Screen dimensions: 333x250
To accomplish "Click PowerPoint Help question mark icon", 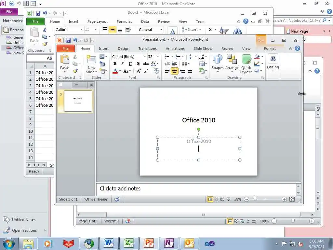I will [x=298, y=48].
